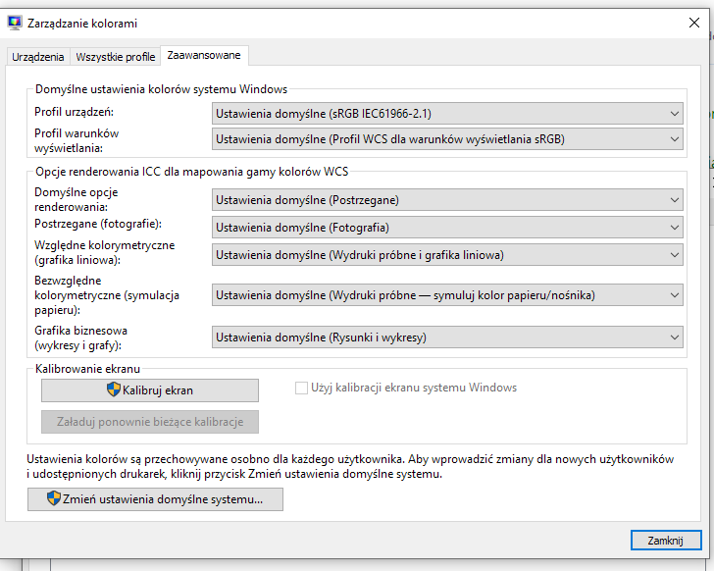Select the Zaawansowane tab
714x571 pixels.
click(204, 56)
